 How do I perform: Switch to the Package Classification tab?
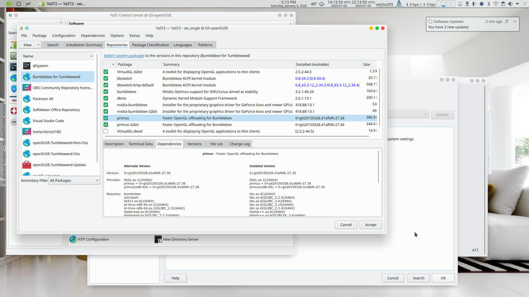click(x=150, y=45)
